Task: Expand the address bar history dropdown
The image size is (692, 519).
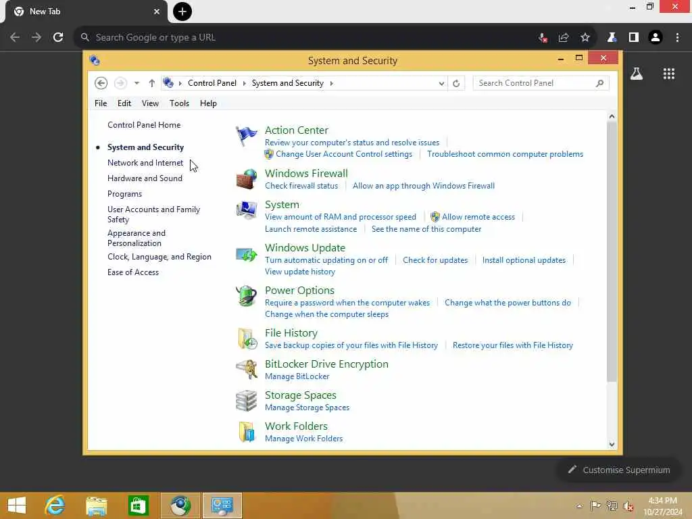Action: (x=441, y=83)
